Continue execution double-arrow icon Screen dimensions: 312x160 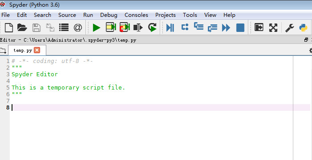tap(226, 28)
